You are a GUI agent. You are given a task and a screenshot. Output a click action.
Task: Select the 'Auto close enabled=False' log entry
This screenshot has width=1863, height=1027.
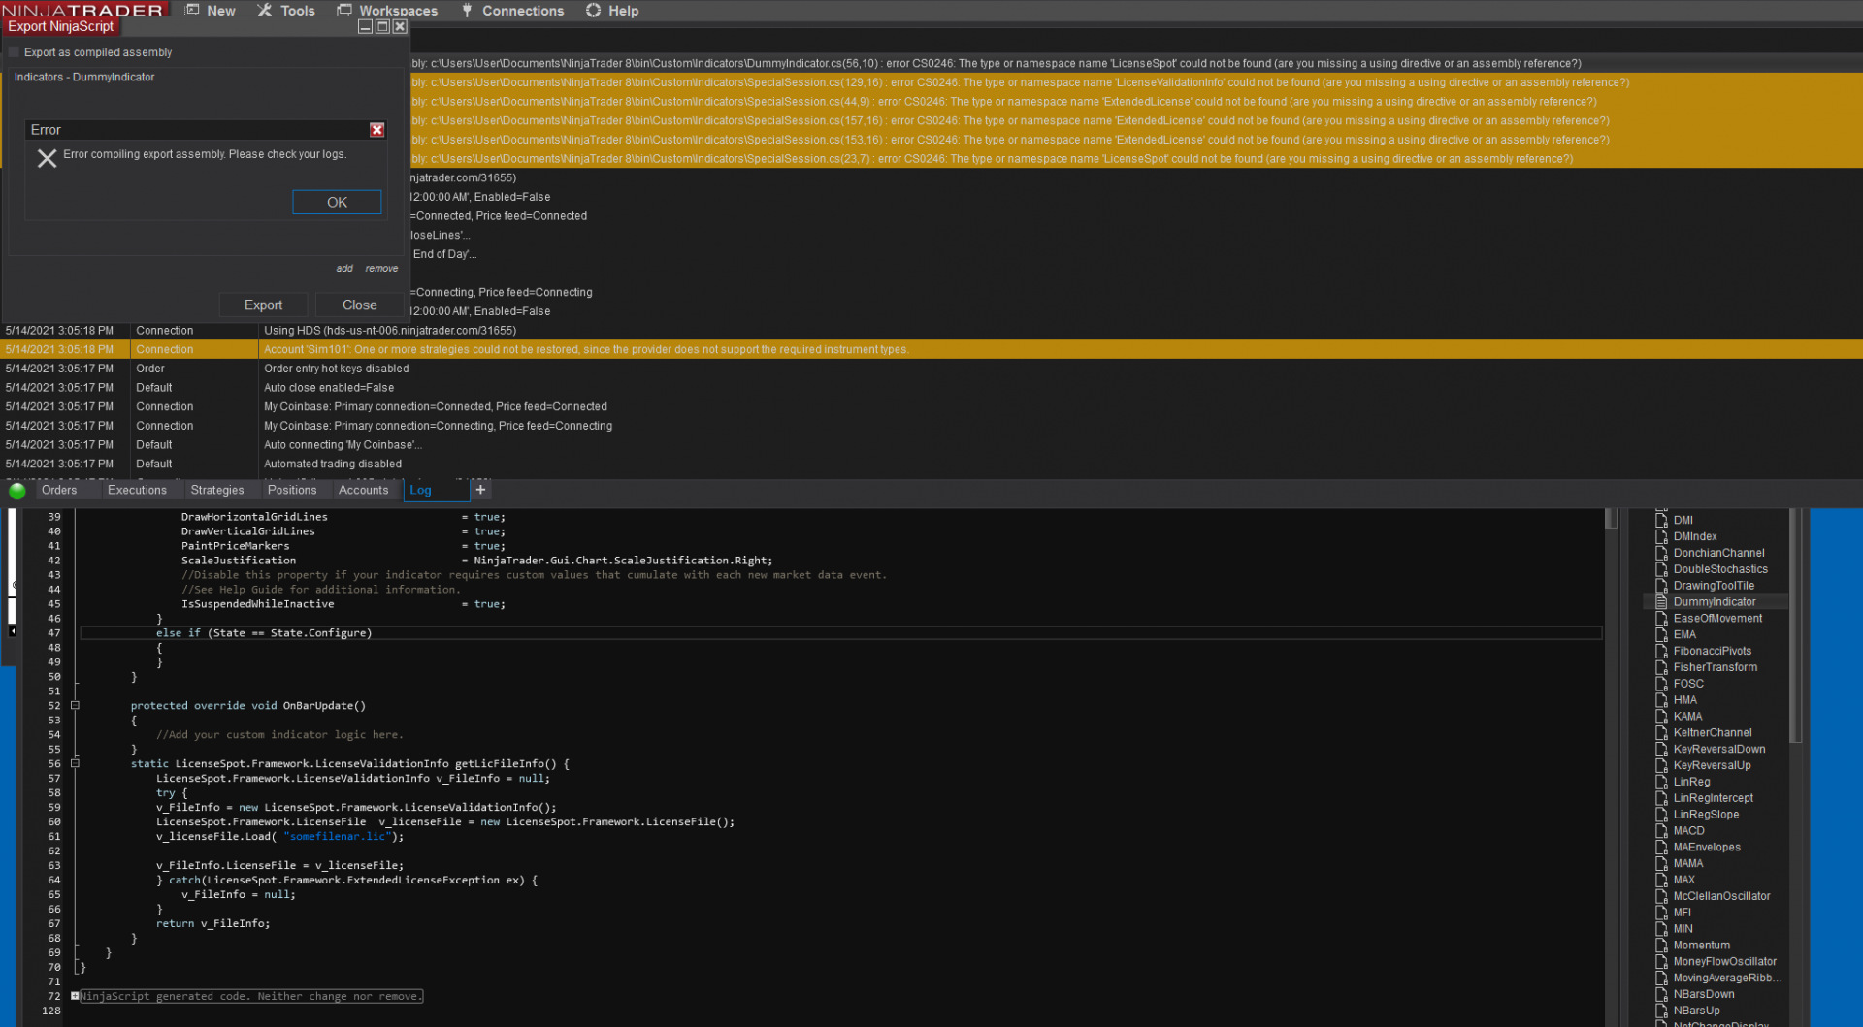(931, 388)
